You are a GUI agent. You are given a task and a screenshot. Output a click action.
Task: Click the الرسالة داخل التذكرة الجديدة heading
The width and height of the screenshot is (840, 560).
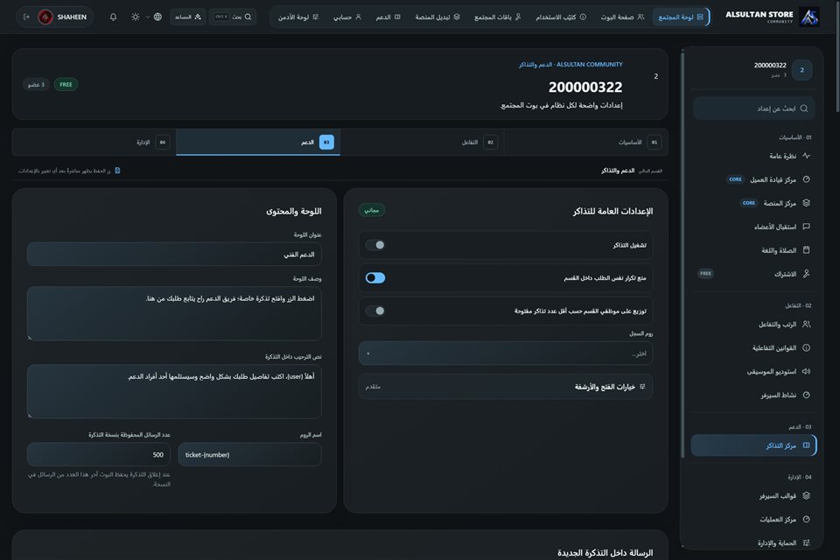tap(605, 552)
